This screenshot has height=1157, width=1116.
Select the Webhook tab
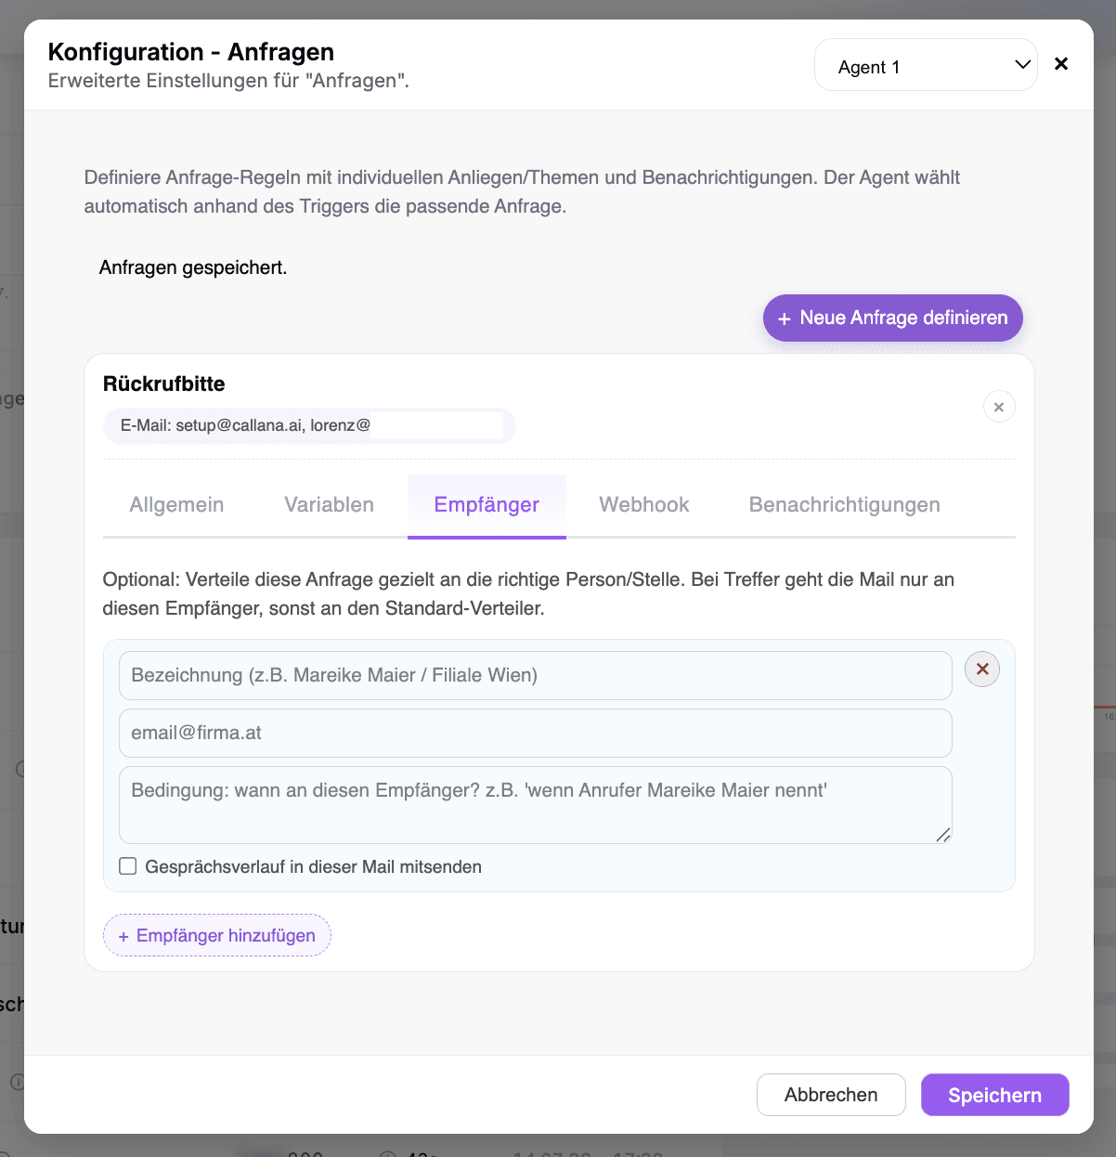click(x=644, y=505)
